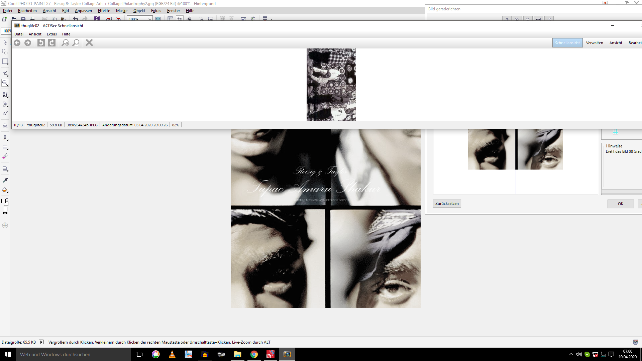Click color proofing icon in status bar
The image size is (642, 361).
[x=636, y=342]
